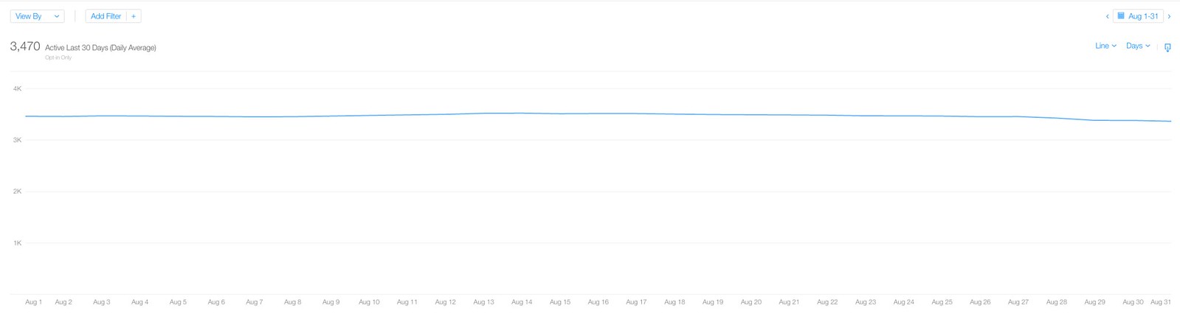Select the Aug 1 x-axis label

point(33,302)
